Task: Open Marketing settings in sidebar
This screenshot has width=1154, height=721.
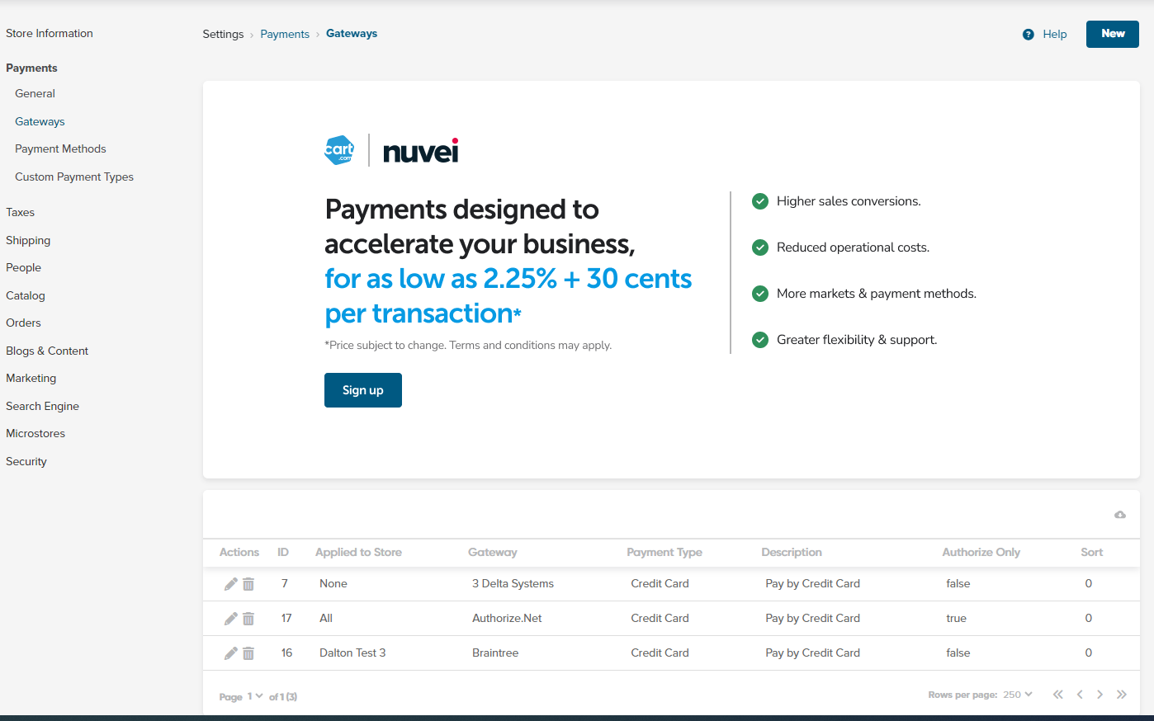Action: 31,379
